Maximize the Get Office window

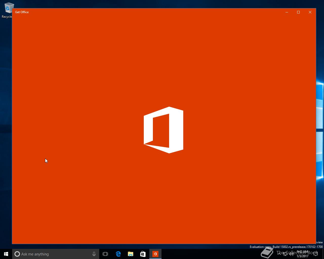tap(298, 12)
